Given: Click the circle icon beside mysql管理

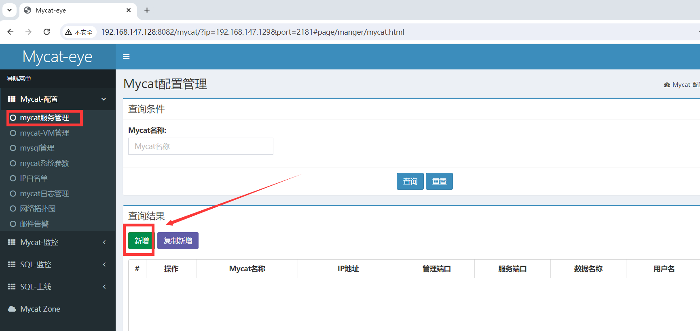Looking at the screenshot, I should pos(13,148).
